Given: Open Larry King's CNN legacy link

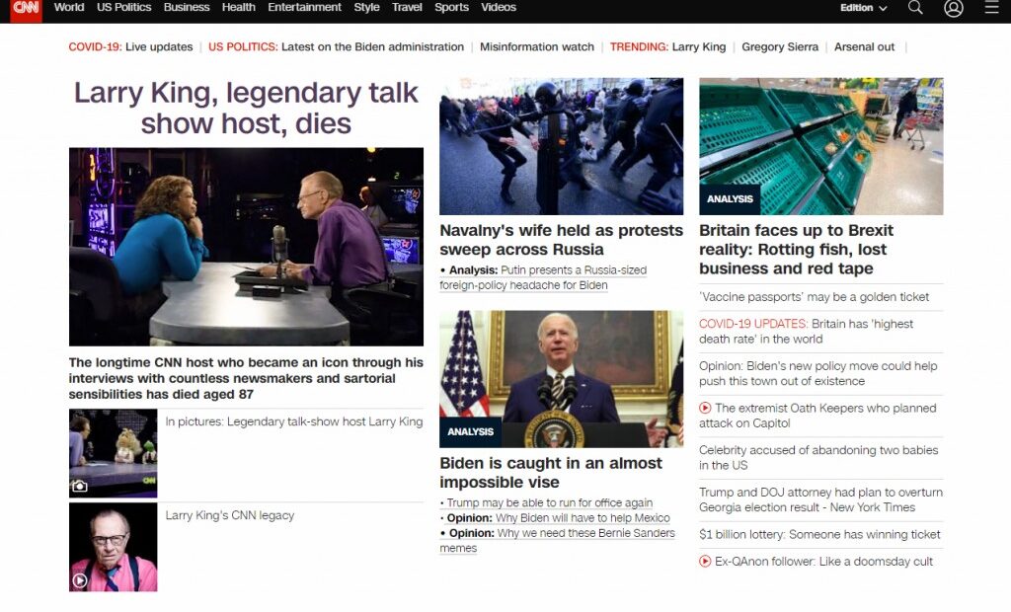Looking at the screenshot, I should pyautogui.click(x=229, y=515).
